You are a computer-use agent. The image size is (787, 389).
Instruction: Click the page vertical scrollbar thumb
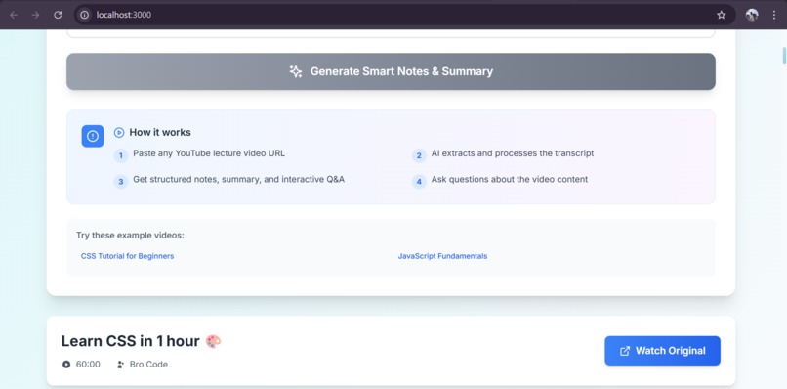click(784, 55)
